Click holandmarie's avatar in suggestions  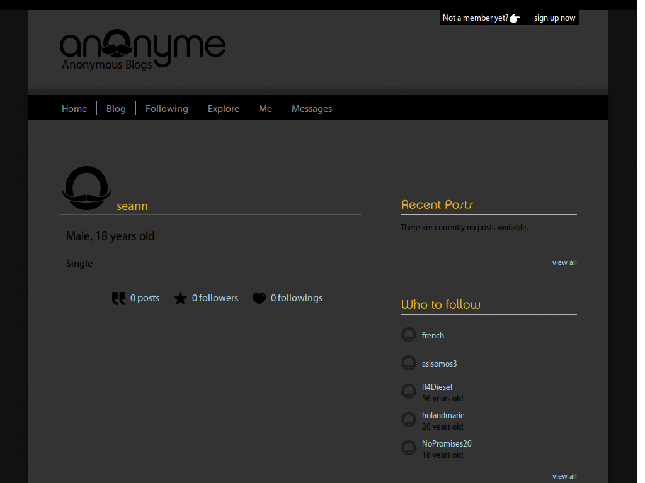tap(408, 419)
